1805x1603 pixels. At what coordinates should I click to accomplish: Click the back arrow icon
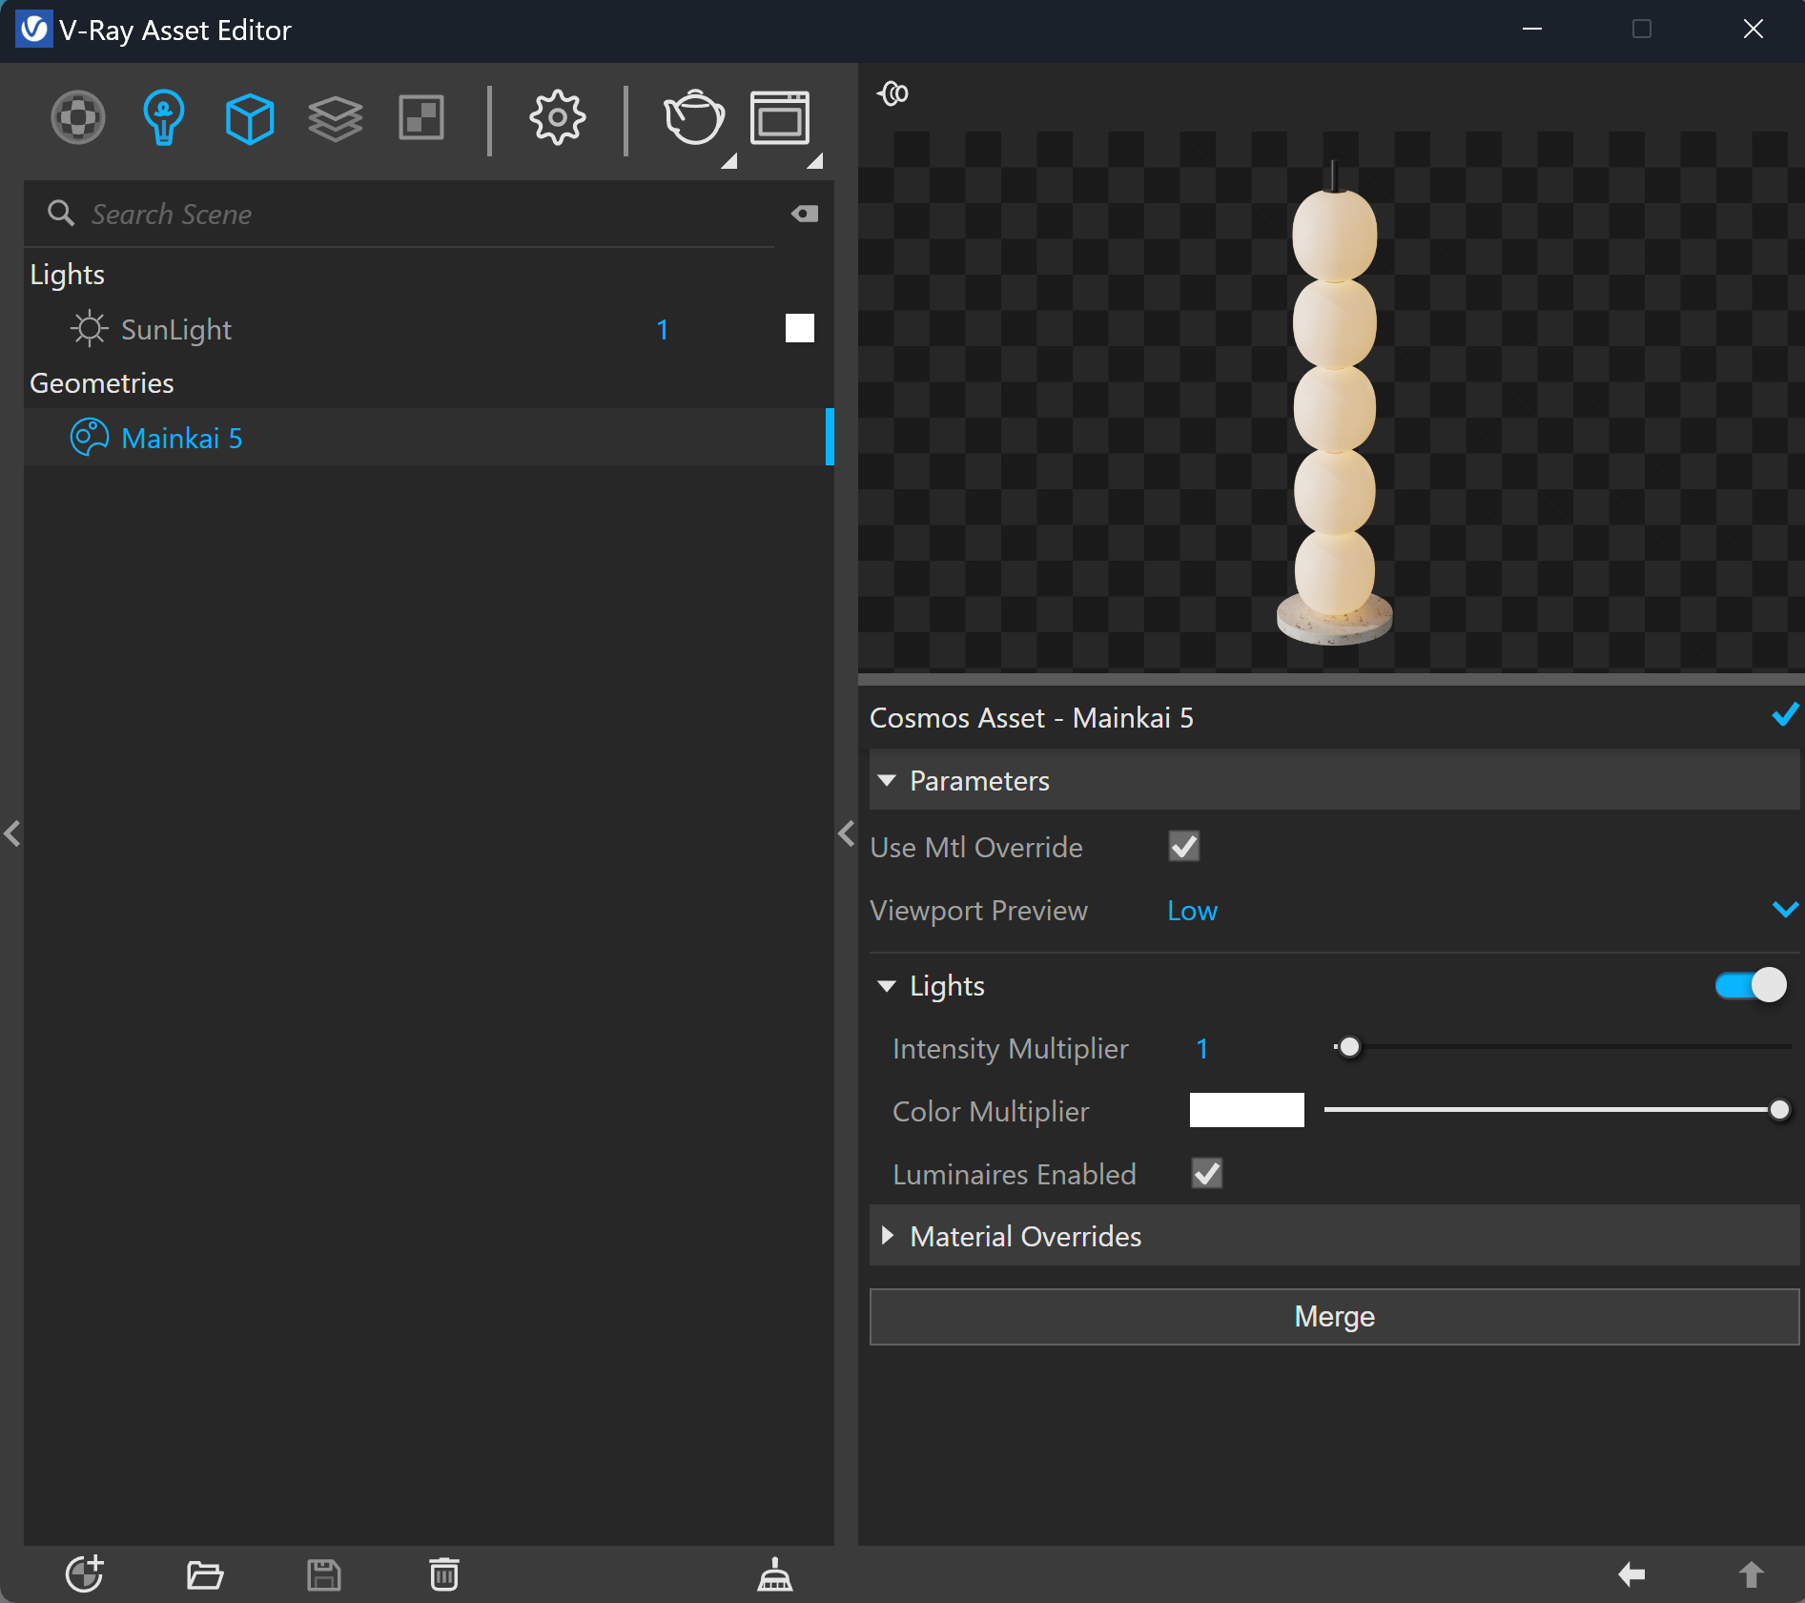tap(1631, 1574)
